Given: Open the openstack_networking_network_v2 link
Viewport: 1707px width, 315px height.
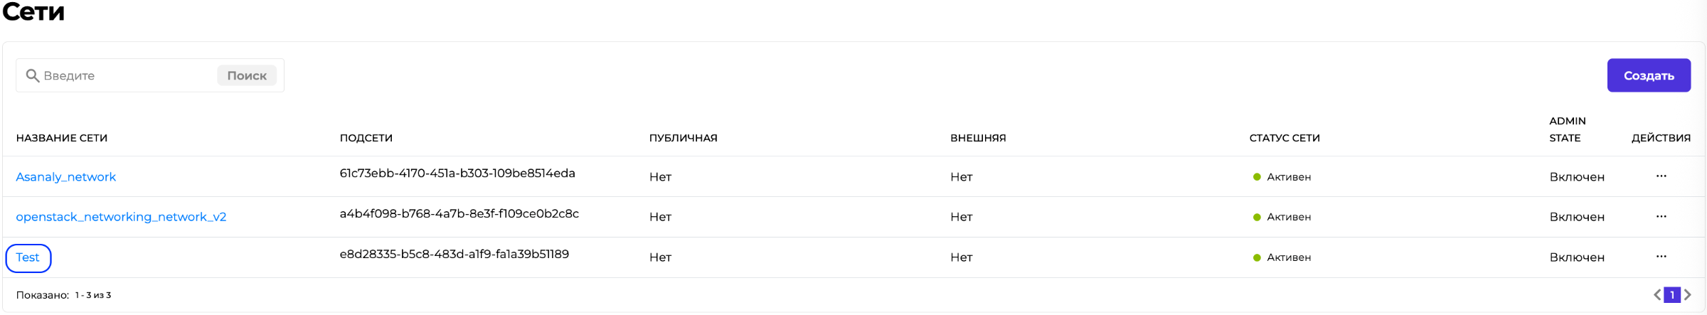Looking at the screenshot, I should pos(121,217).
